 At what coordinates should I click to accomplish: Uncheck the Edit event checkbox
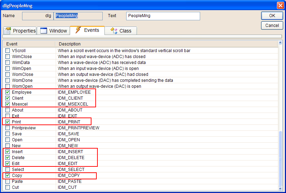point(7,164)
